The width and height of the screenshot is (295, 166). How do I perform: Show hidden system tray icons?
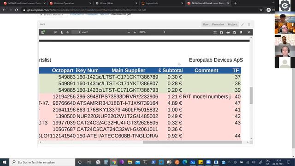tap(229, 162)
